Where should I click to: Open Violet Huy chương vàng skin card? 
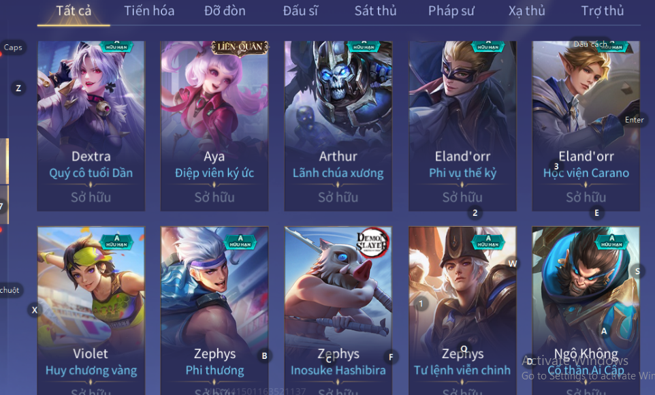[91, 311]
